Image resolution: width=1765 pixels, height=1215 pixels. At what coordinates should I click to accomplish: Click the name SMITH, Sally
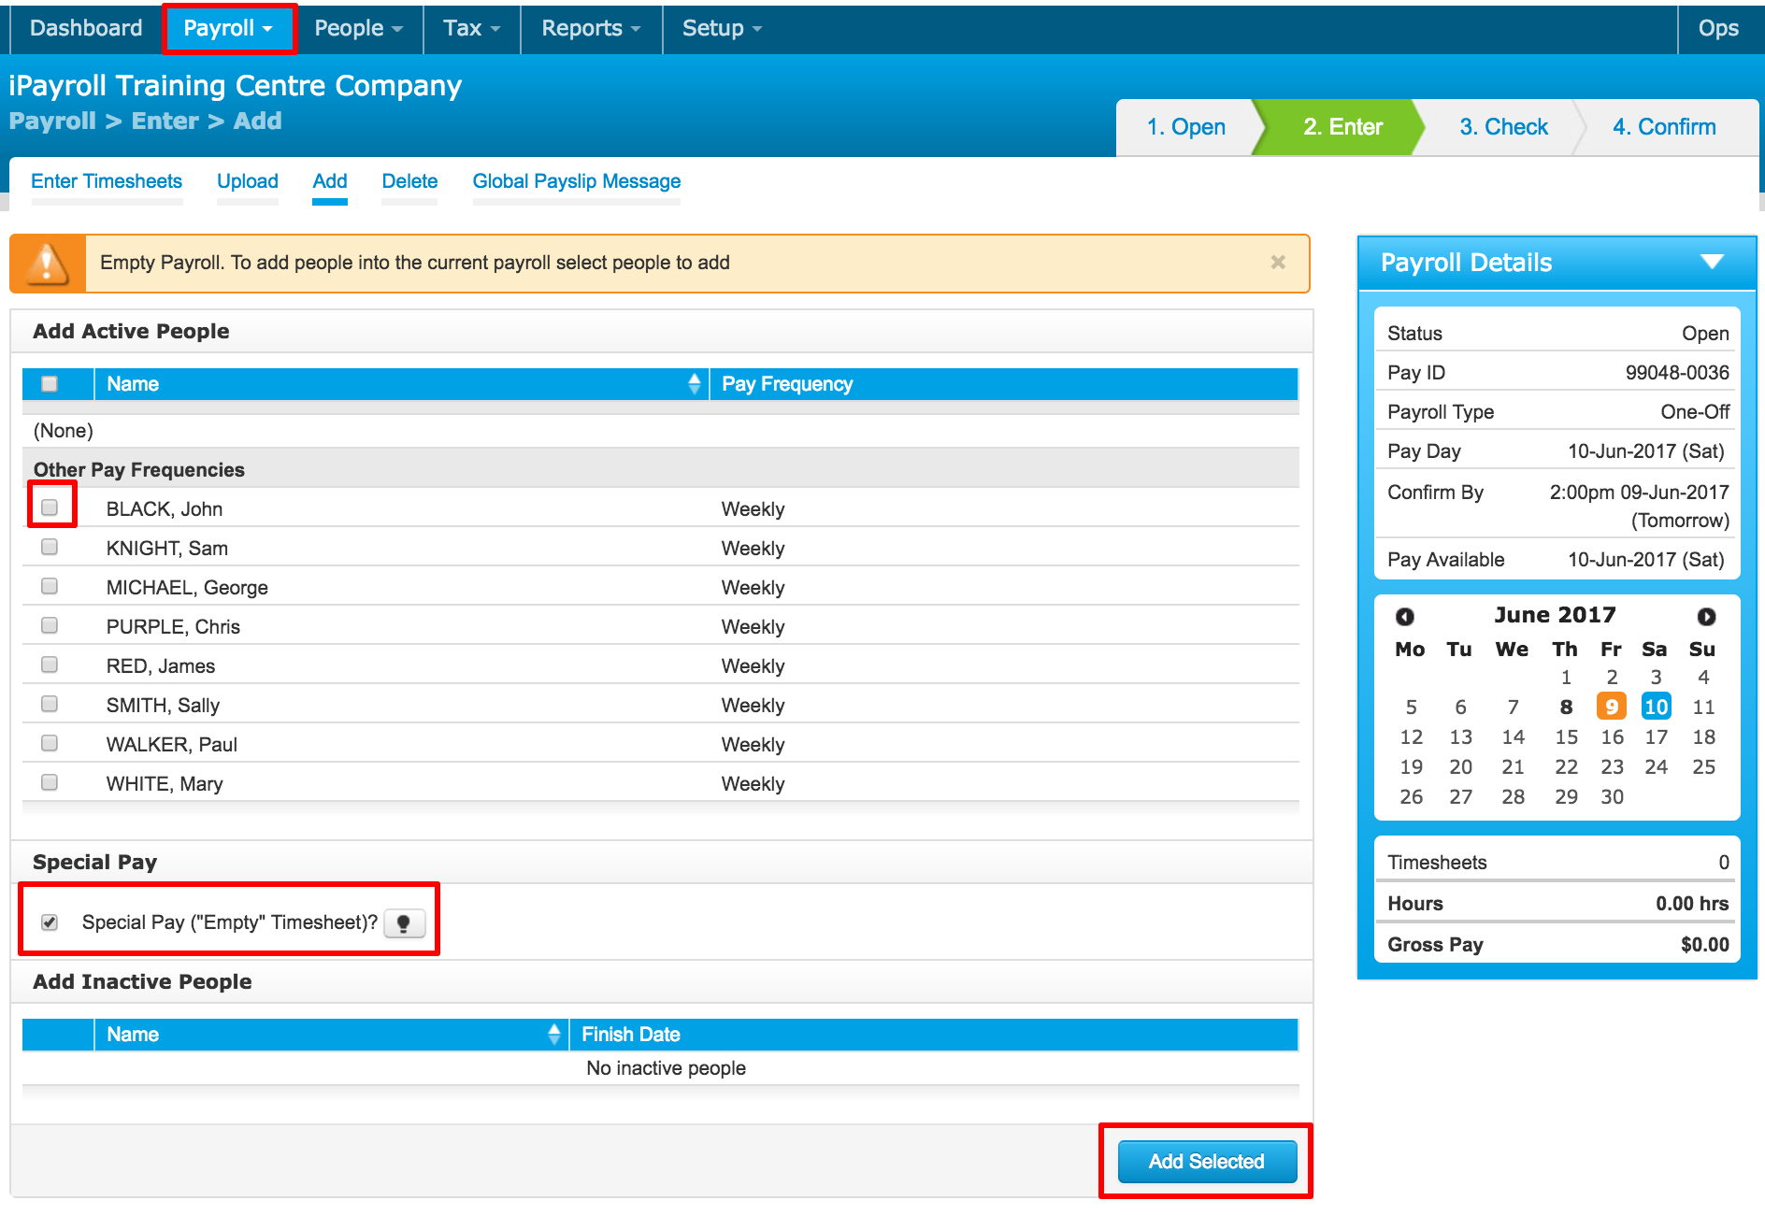click(163, 706)
